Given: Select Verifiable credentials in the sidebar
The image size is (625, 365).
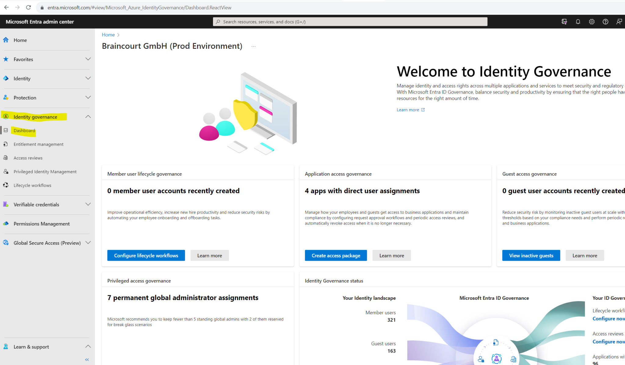Looking at the screenshot, I should click(36, 204).
